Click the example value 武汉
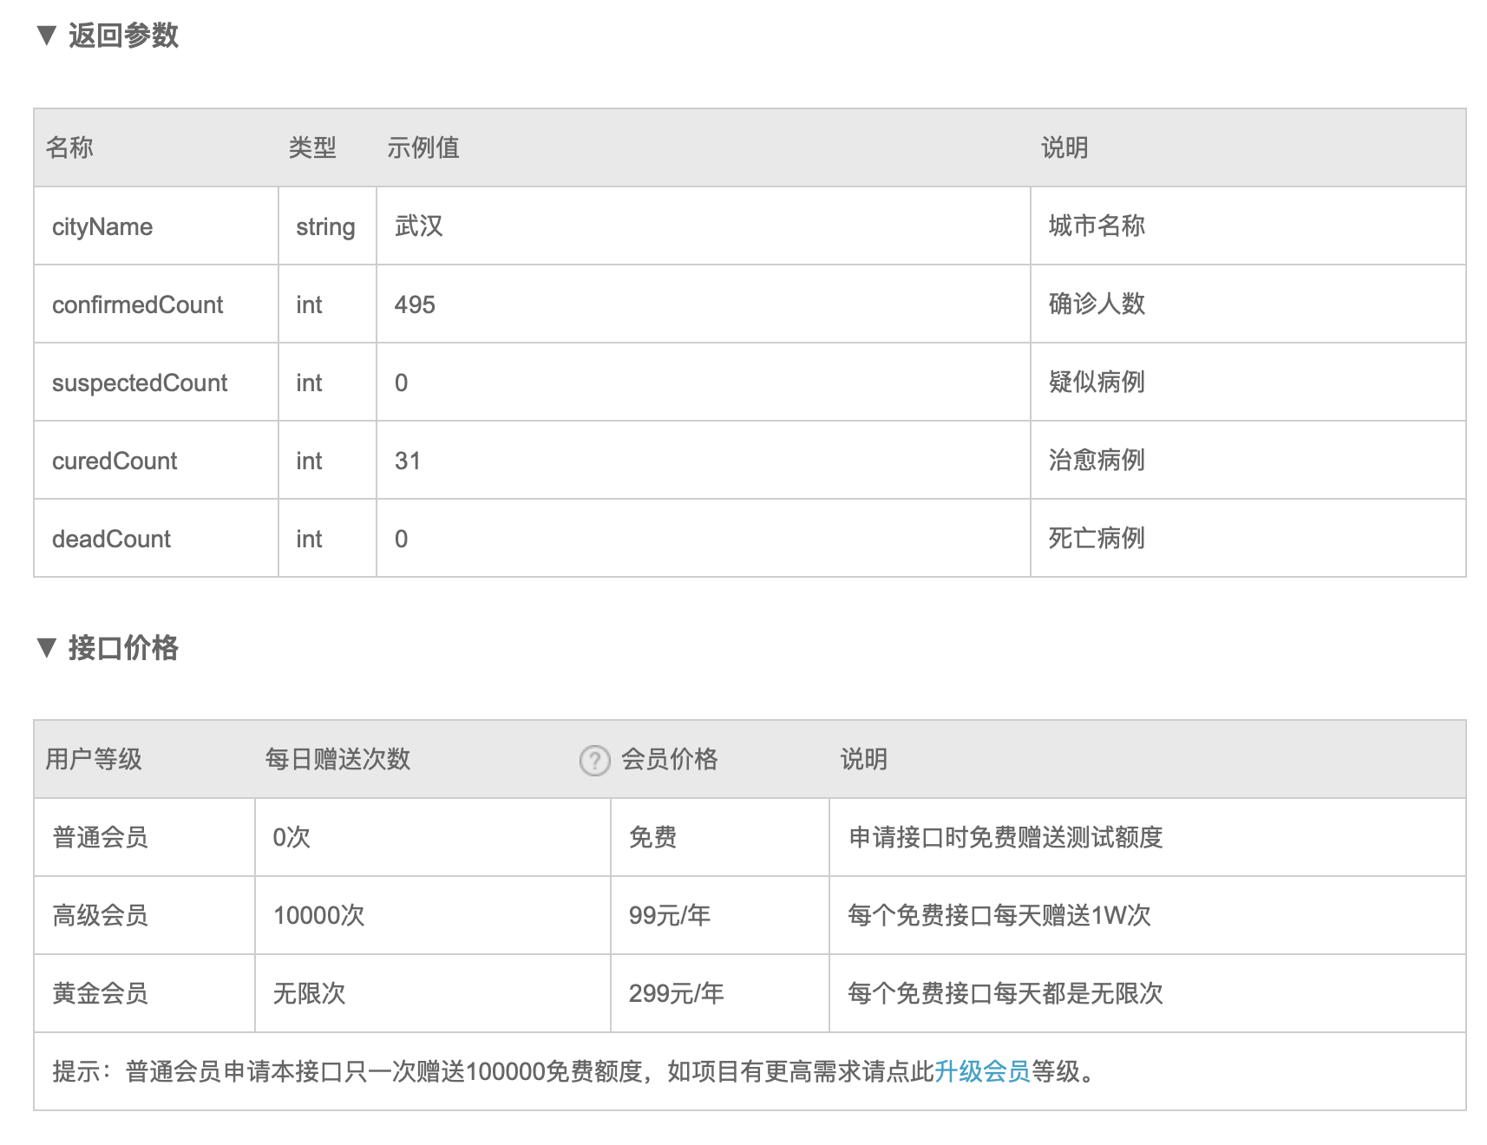This screenshot has height=1145, width=1487. (x=418, y=226)
